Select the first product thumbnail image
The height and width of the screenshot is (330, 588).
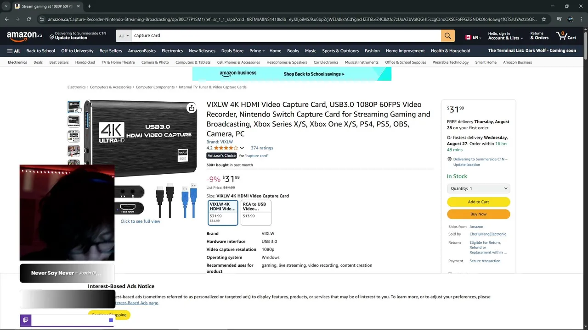pyautogui.click(x=73, y=107)
